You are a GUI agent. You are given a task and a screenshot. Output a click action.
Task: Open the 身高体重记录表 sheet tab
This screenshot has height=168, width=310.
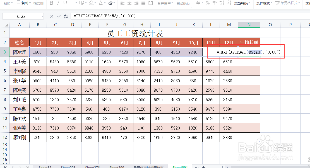click(x=148, y=167)
